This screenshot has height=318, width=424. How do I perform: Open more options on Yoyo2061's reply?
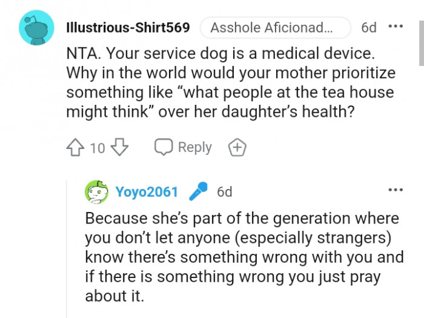[395, 190]
